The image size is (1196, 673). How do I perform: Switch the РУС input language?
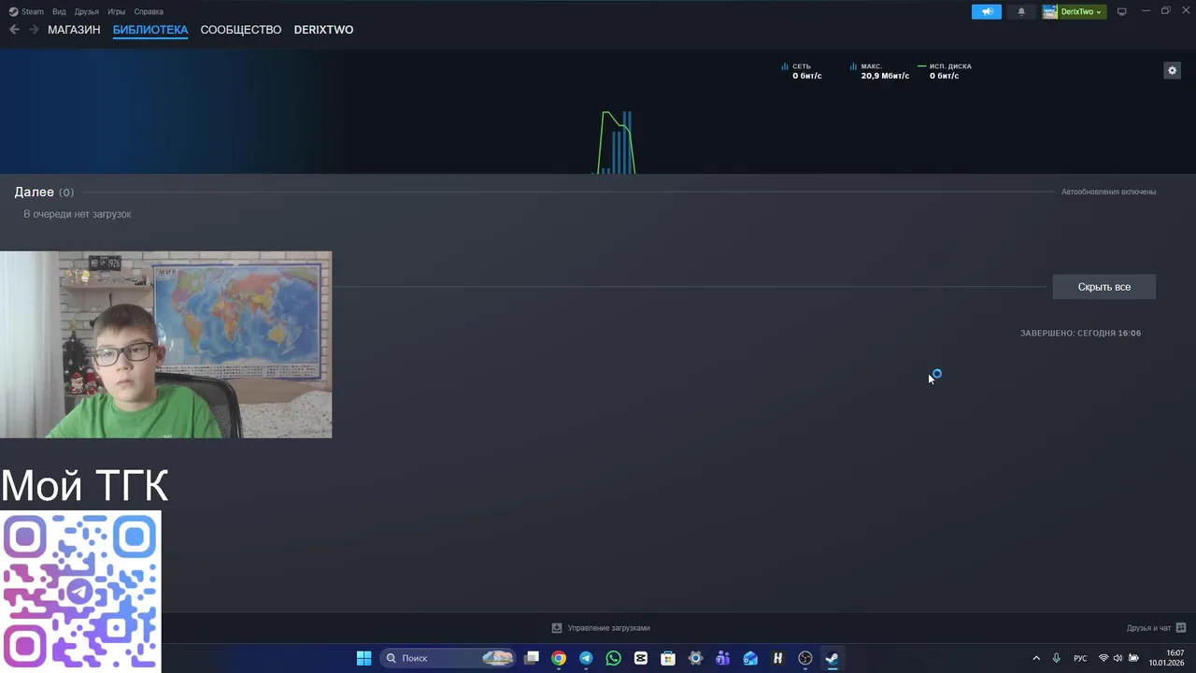1080,658
